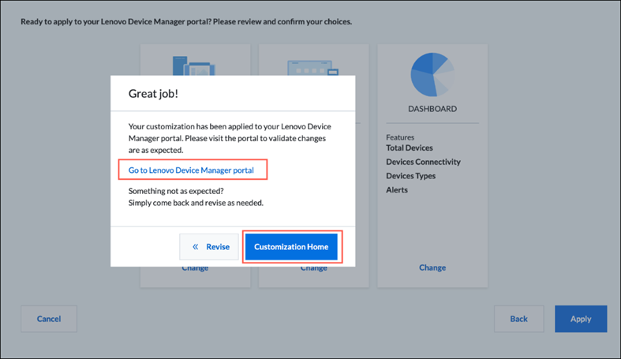Click the Apply button
Screen dimensions: 621x359
581,319
